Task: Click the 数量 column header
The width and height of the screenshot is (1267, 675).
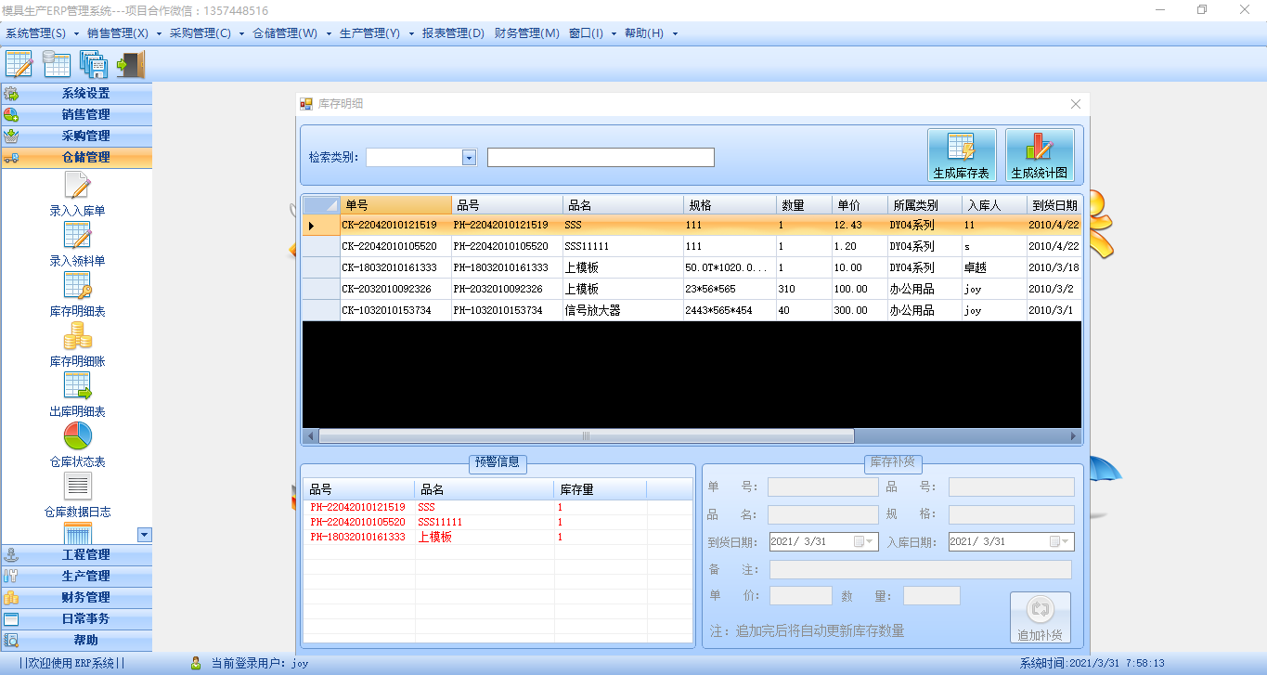Action: point(804,205)
